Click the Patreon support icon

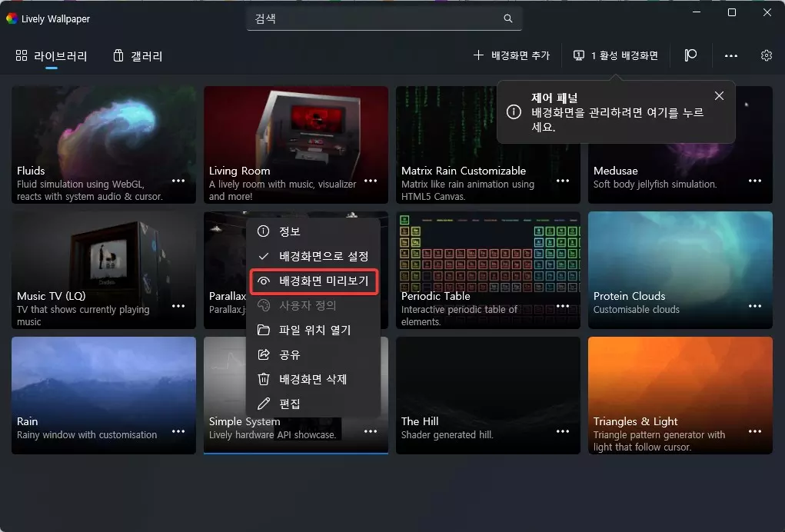pyautogui.click(x=690, y=55)
